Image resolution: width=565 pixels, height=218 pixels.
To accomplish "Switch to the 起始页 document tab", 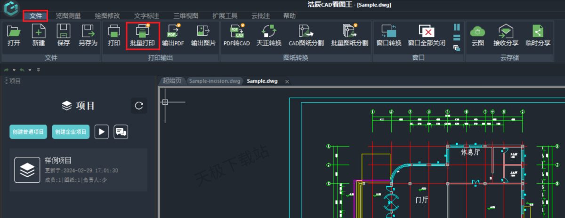I will (x=172, y=81).
